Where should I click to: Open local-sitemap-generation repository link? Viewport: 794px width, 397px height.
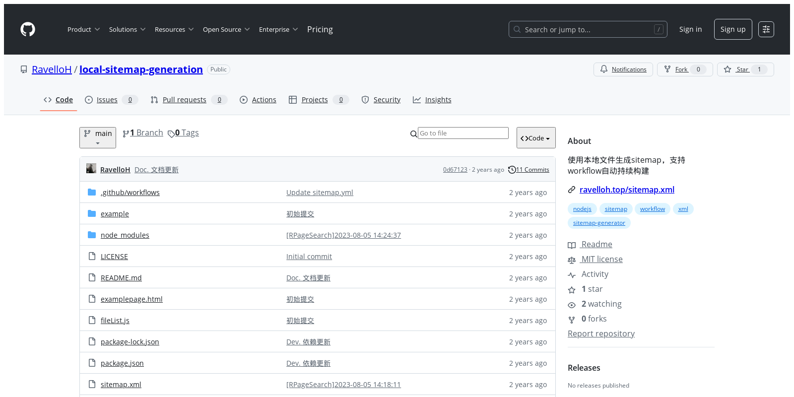(141, 69)
